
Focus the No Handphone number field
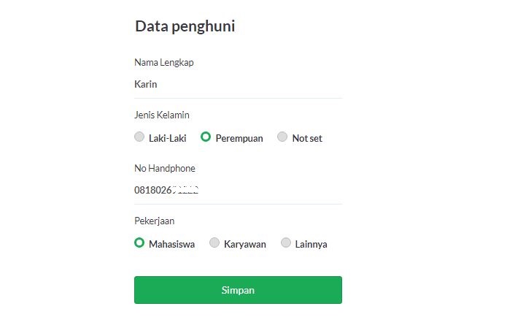click(238, 190)
